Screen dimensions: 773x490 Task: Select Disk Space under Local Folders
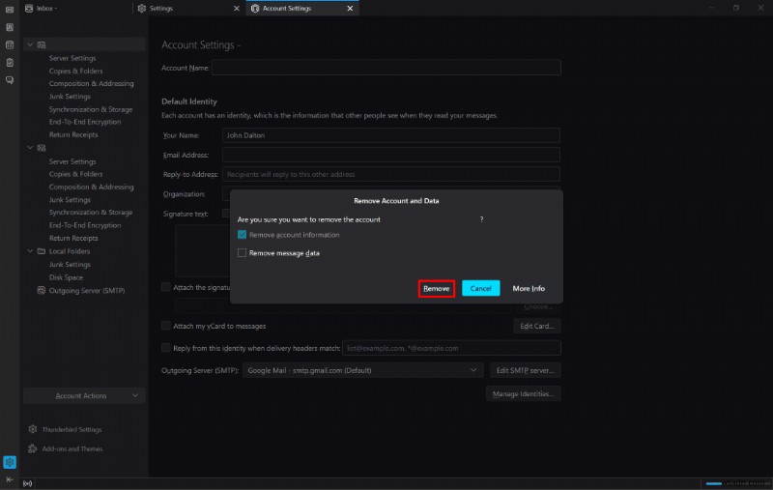point(66,277)
